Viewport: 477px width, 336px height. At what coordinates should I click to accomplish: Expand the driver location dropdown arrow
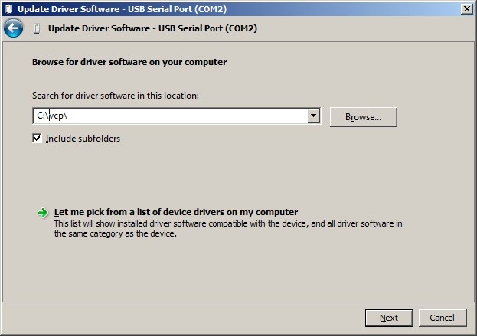[x=313, y=116]
